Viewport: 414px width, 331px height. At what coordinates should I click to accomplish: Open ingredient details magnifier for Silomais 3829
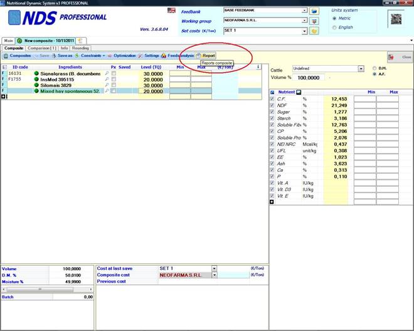pyautogui.click(x=107, y=85)
